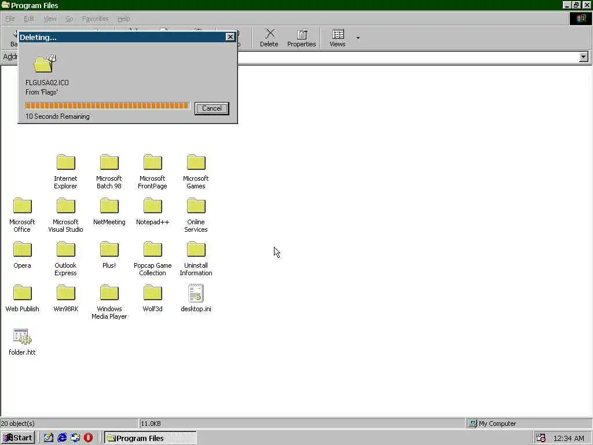Close the Deleting dialog

230,37
